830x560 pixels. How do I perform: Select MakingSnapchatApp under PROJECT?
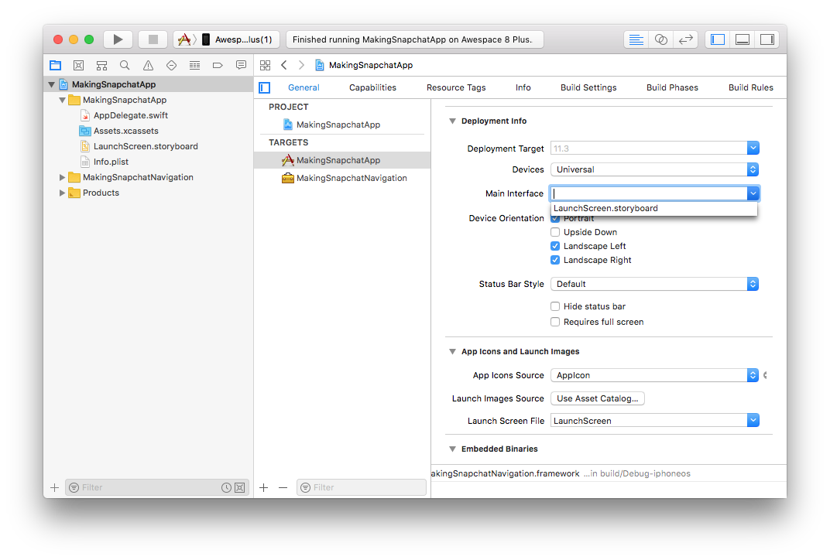338,125
